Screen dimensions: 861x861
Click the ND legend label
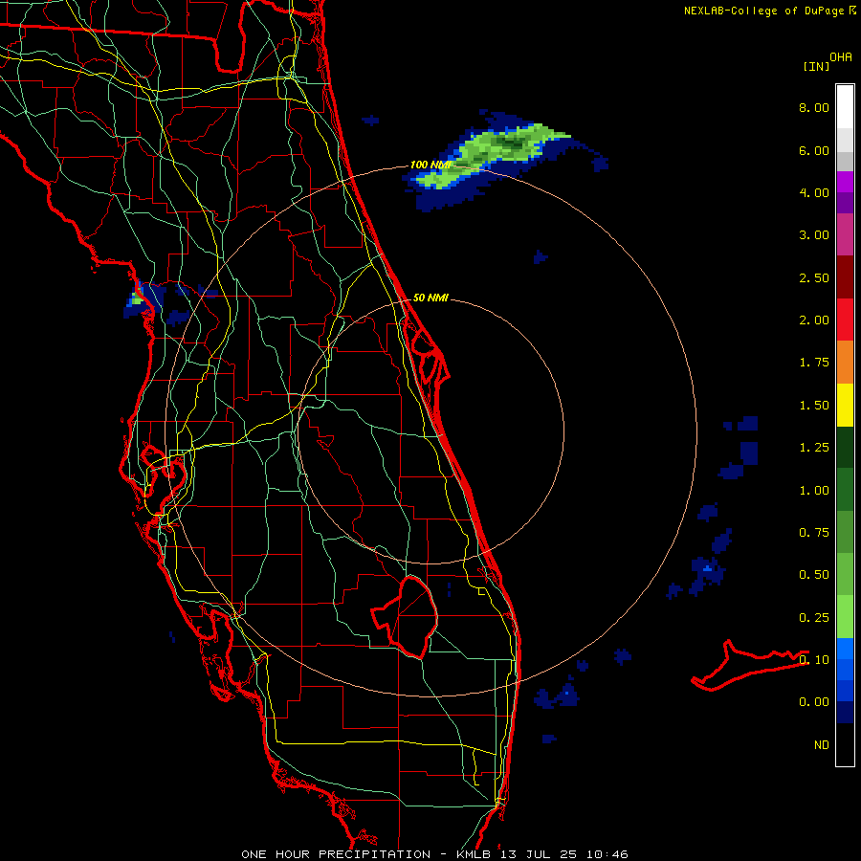822,745
